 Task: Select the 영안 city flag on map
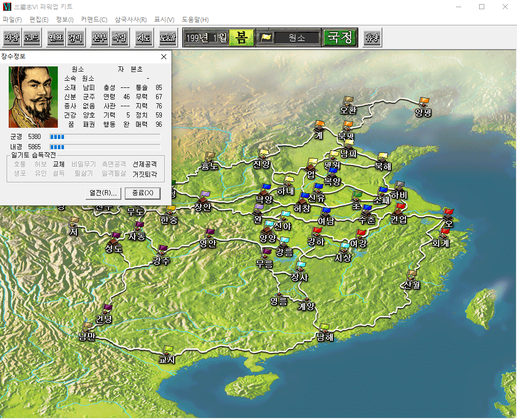(x=209, y=234)
